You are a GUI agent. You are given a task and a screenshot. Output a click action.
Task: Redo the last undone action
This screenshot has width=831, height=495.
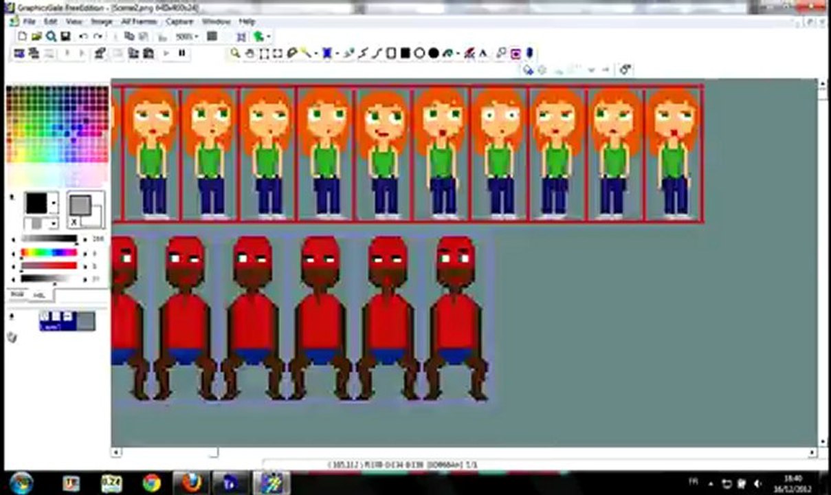tap(98, 36)
